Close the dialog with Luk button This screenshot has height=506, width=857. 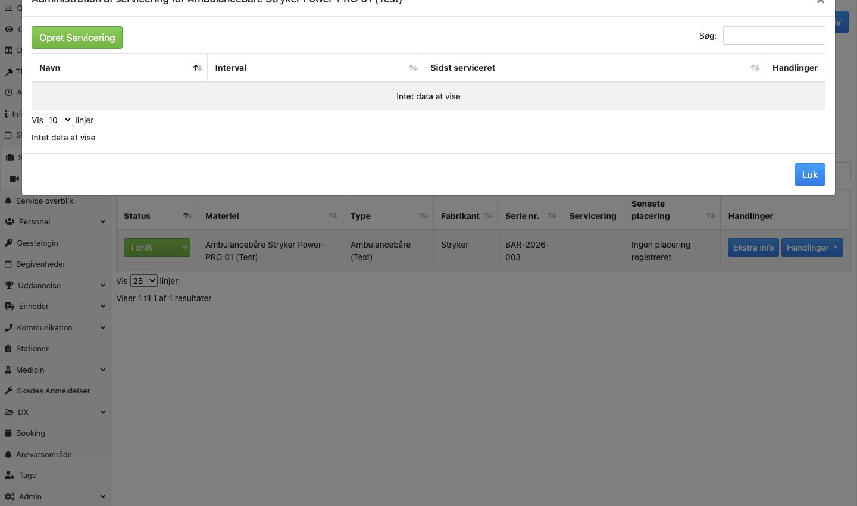809,174
